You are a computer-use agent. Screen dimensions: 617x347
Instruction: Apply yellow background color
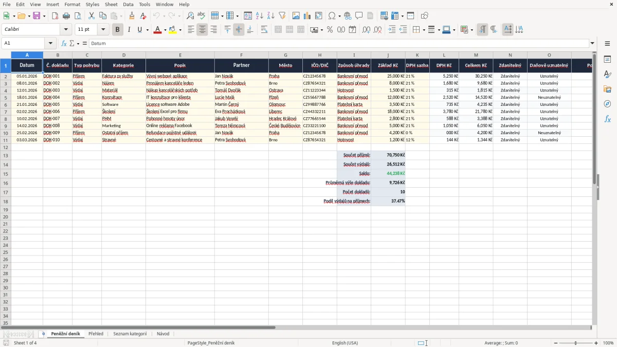tap(172, 30)
